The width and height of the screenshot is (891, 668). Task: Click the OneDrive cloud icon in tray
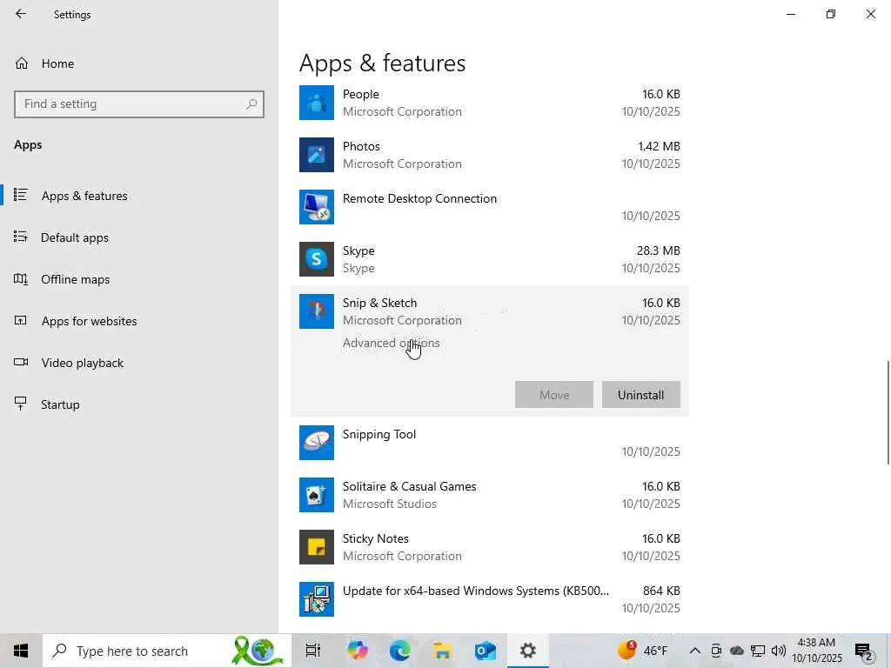pos(736,651)
